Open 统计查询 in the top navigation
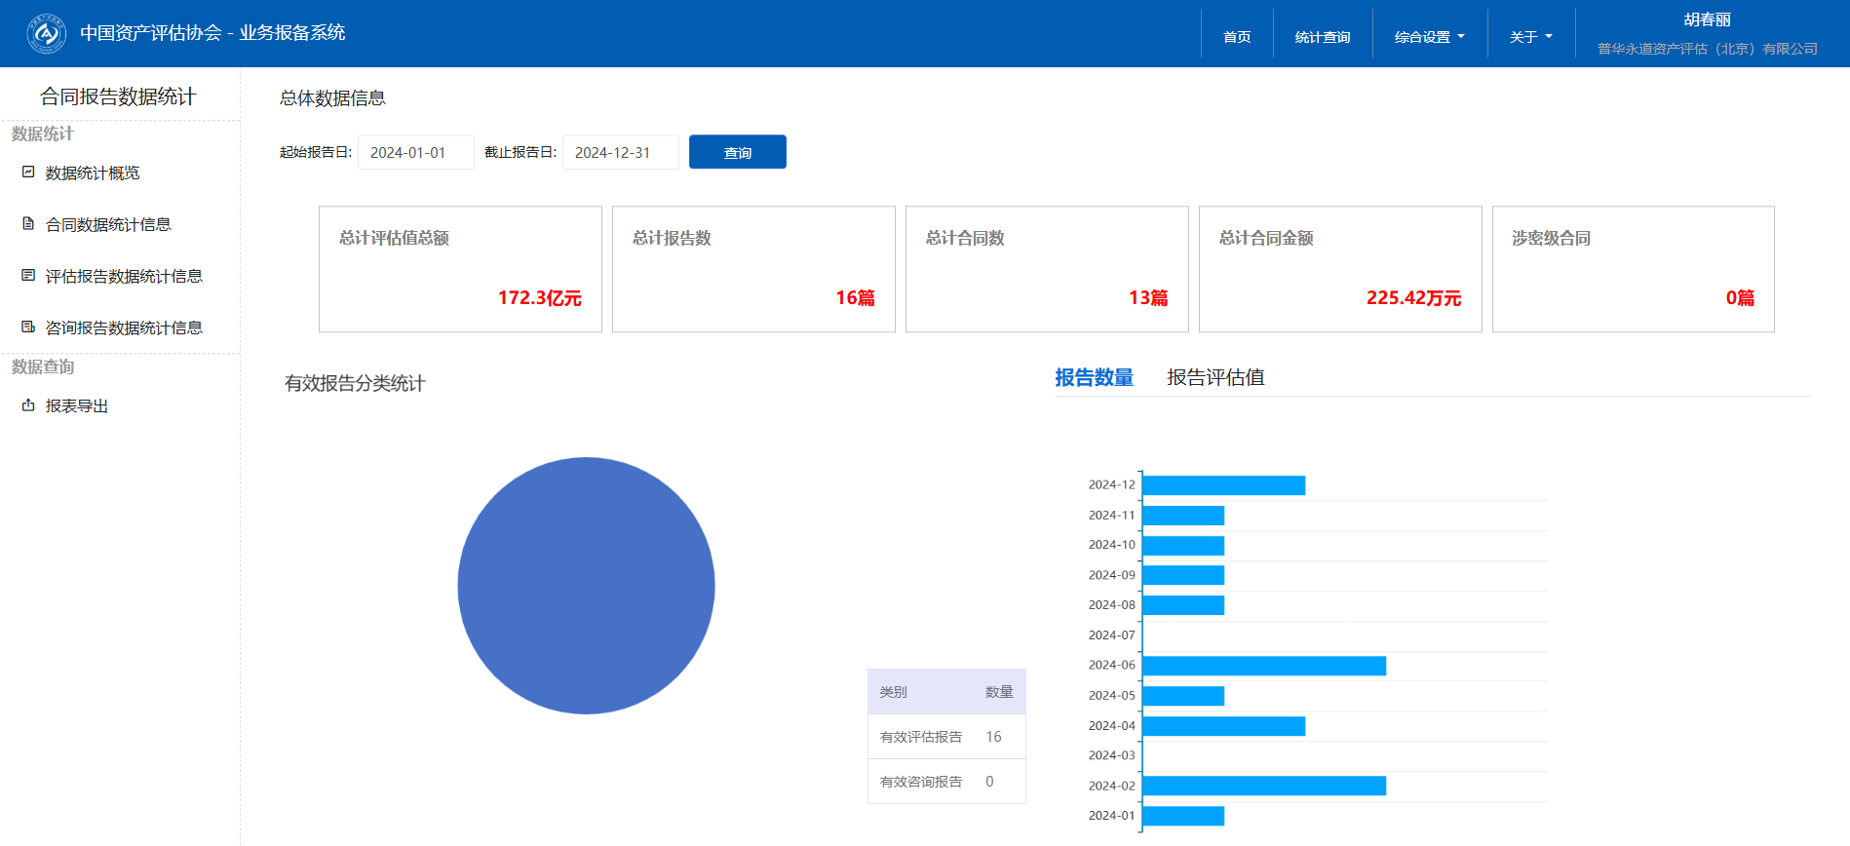Viewport: 1850px width, 846px height. click(x=1322, y=37)
